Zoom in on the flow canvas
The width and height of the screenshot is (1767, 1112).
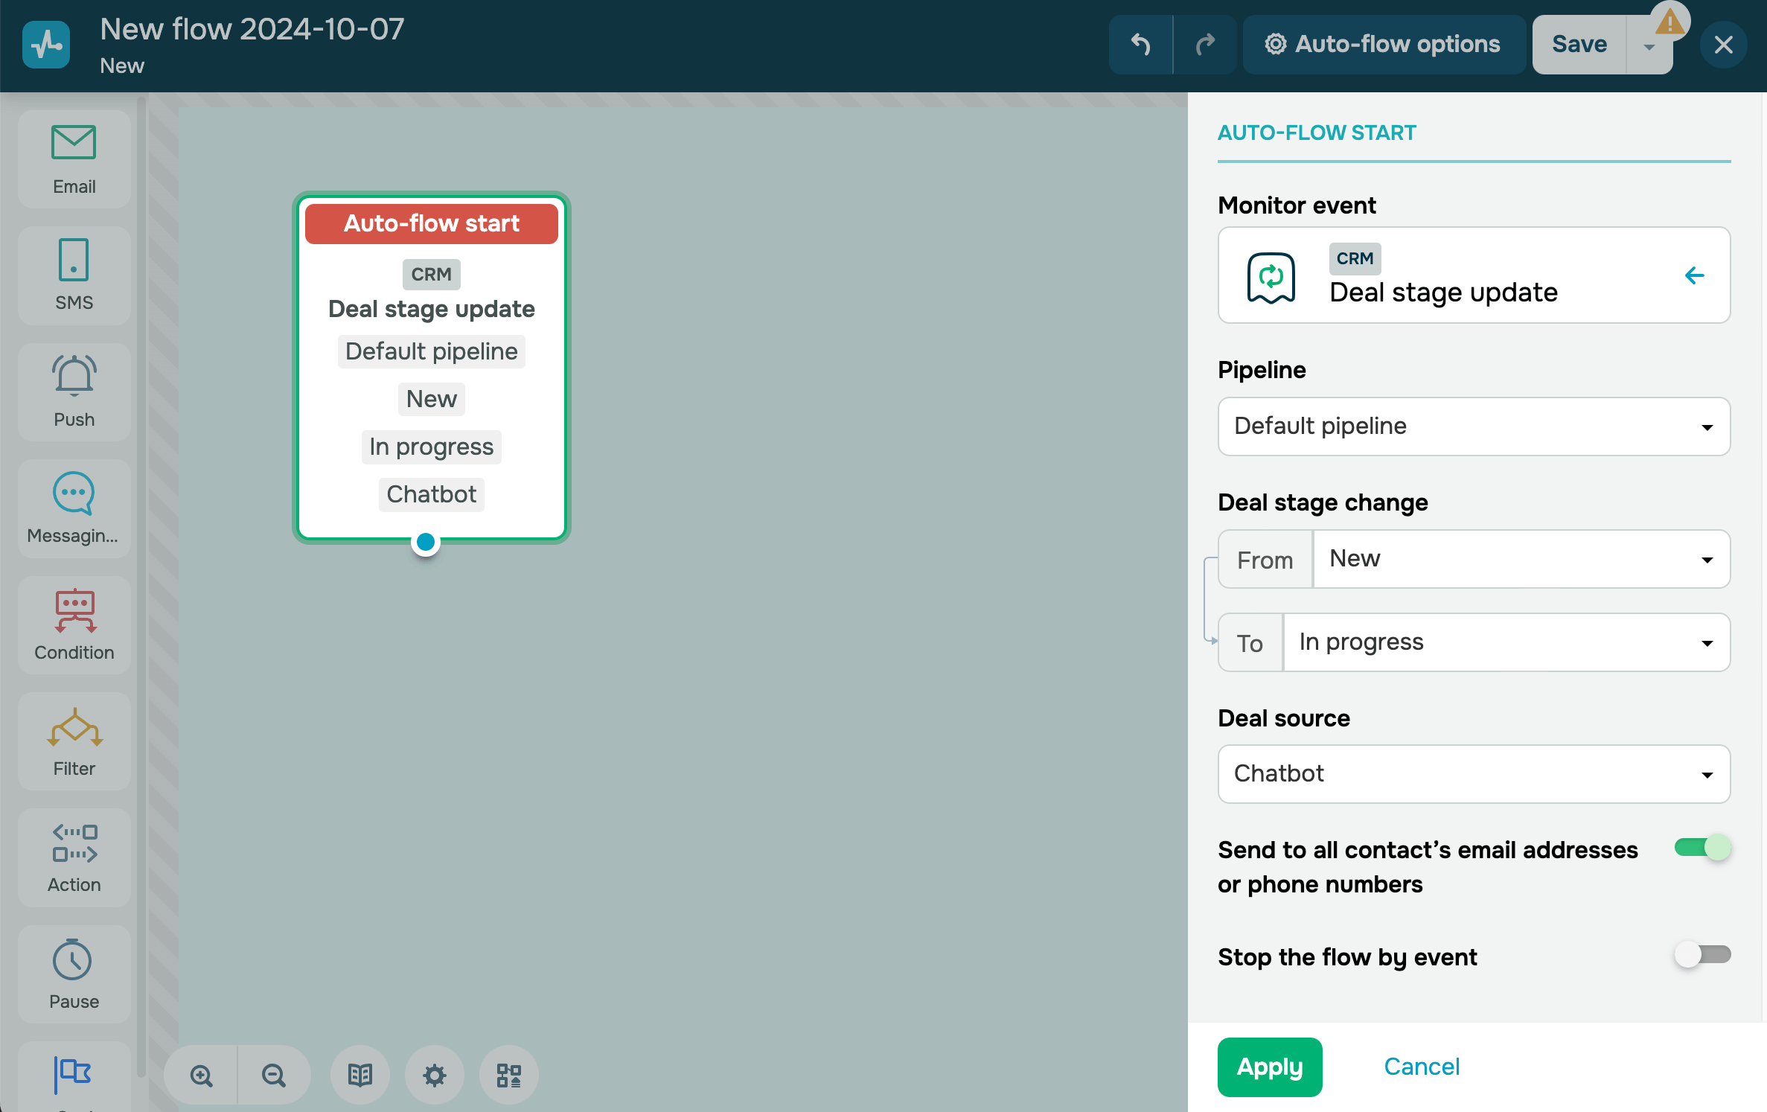click(x=201, y=1075)
